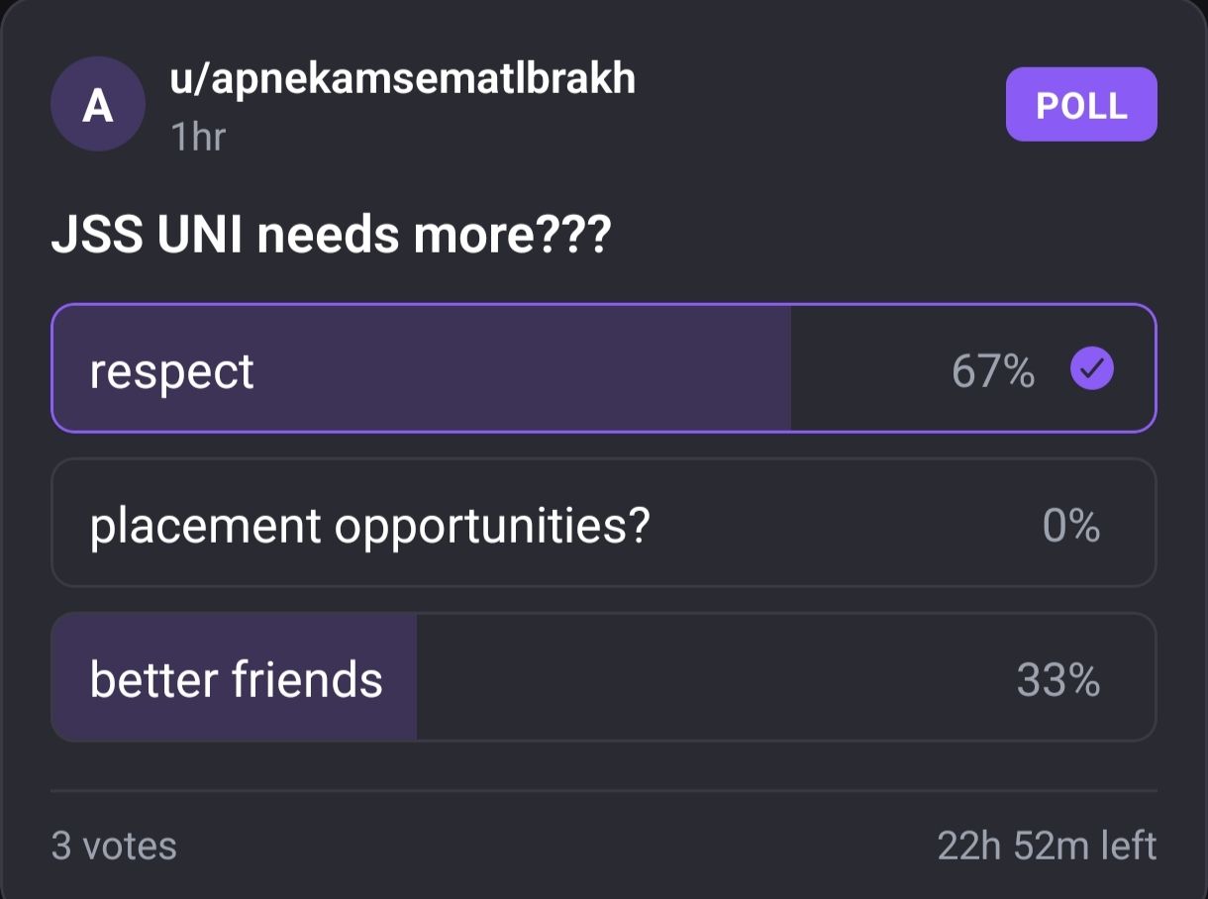The width and height of the screenshot is (1208, 899).
Task: Click the circular 'A' profile avatar
Action: tap(98, 104)
